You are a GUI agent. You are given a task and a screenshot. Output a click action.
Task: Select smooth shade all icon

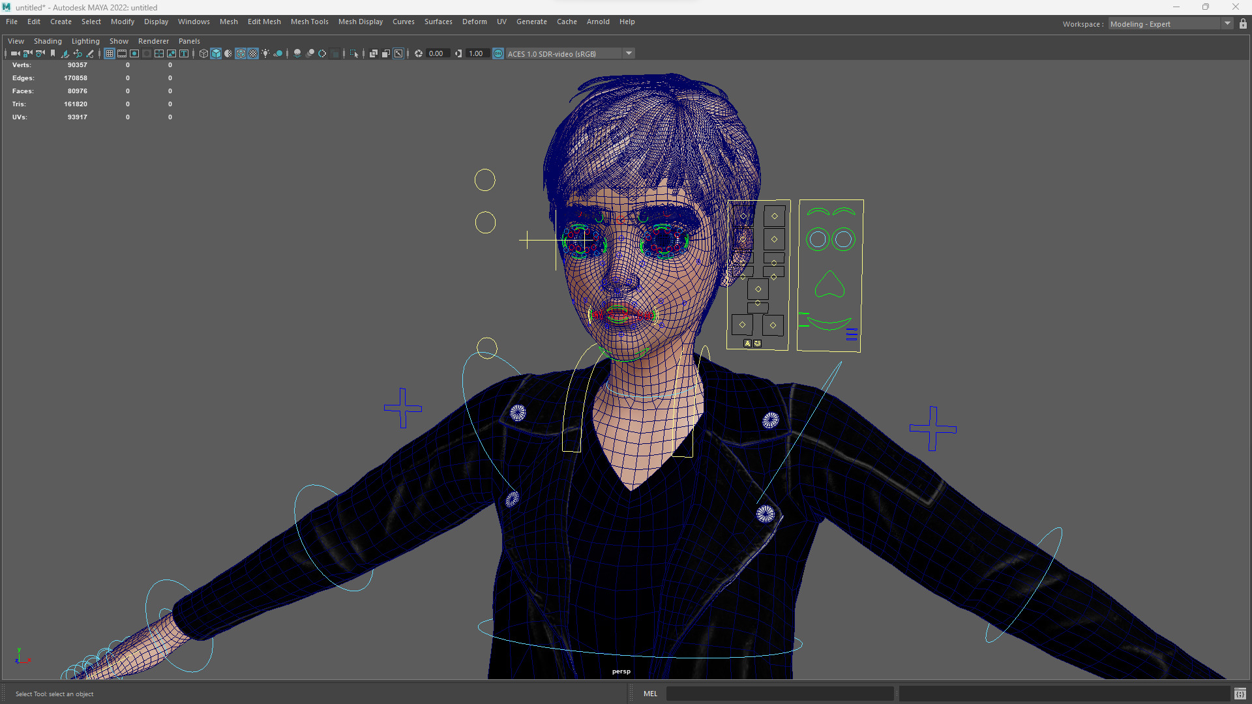216,53
